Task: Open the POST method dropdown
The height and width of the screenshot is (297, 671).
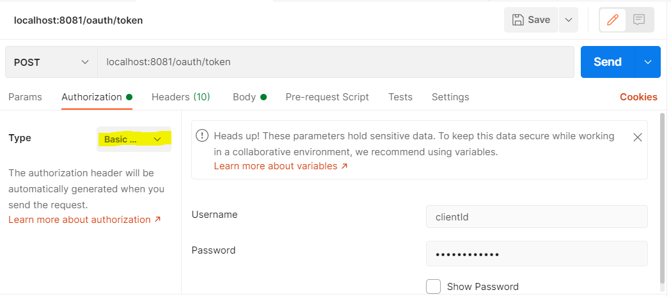Action: click(x=51, y=62)
